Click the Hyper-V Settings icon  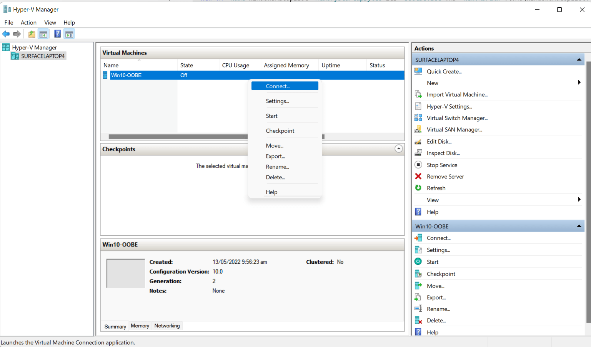pos(418,106)
